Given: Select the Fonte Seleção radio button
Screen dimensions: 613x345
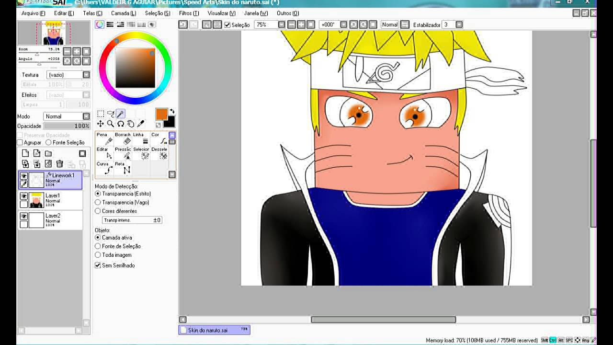Looking at the screenshot, I should 48,142.
